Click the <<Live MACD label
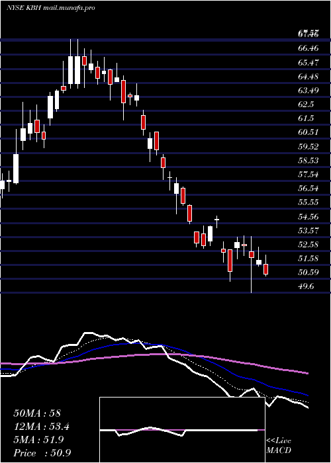Screen dimensions: 331x463 click(x=279, y=446)
